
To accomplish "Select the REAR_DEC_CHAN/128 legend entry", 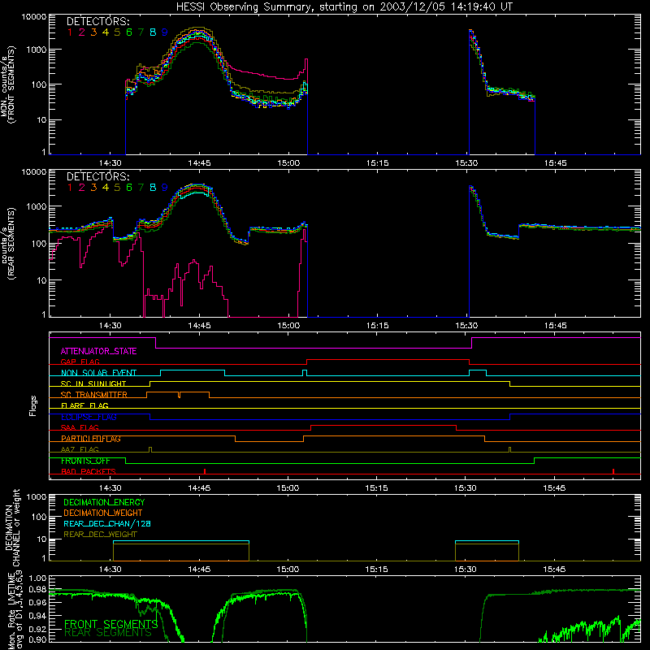I will (x=107, y=524).
